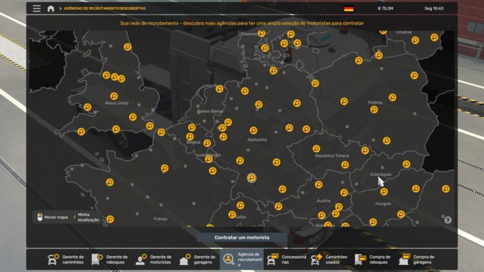Select agency marker below the Lituânia label
The width and height of the screenshot is (484, 272).
pyautogui.click(x=416, y=40)
